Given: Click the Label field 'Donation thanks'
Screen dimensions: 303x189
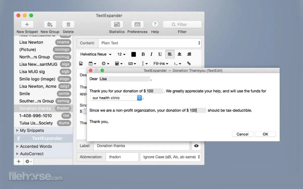Looking at the screenshot, I should point(142,146).
